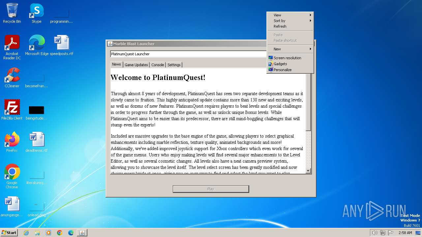Click the PlatinumQuest Launcher selection field
Screen dimensions: 422x237
point(188,54)
